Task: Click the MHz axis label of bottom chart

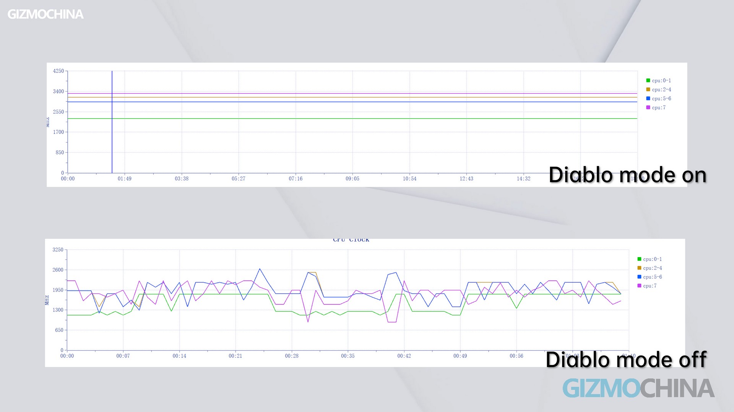Action: coord(47,300)
